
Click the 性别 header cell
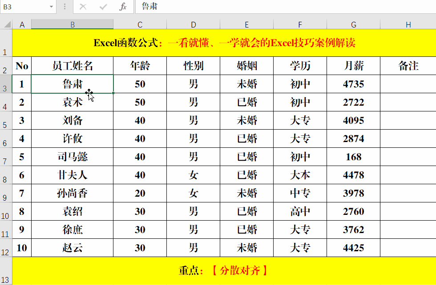tap(193, 66)
